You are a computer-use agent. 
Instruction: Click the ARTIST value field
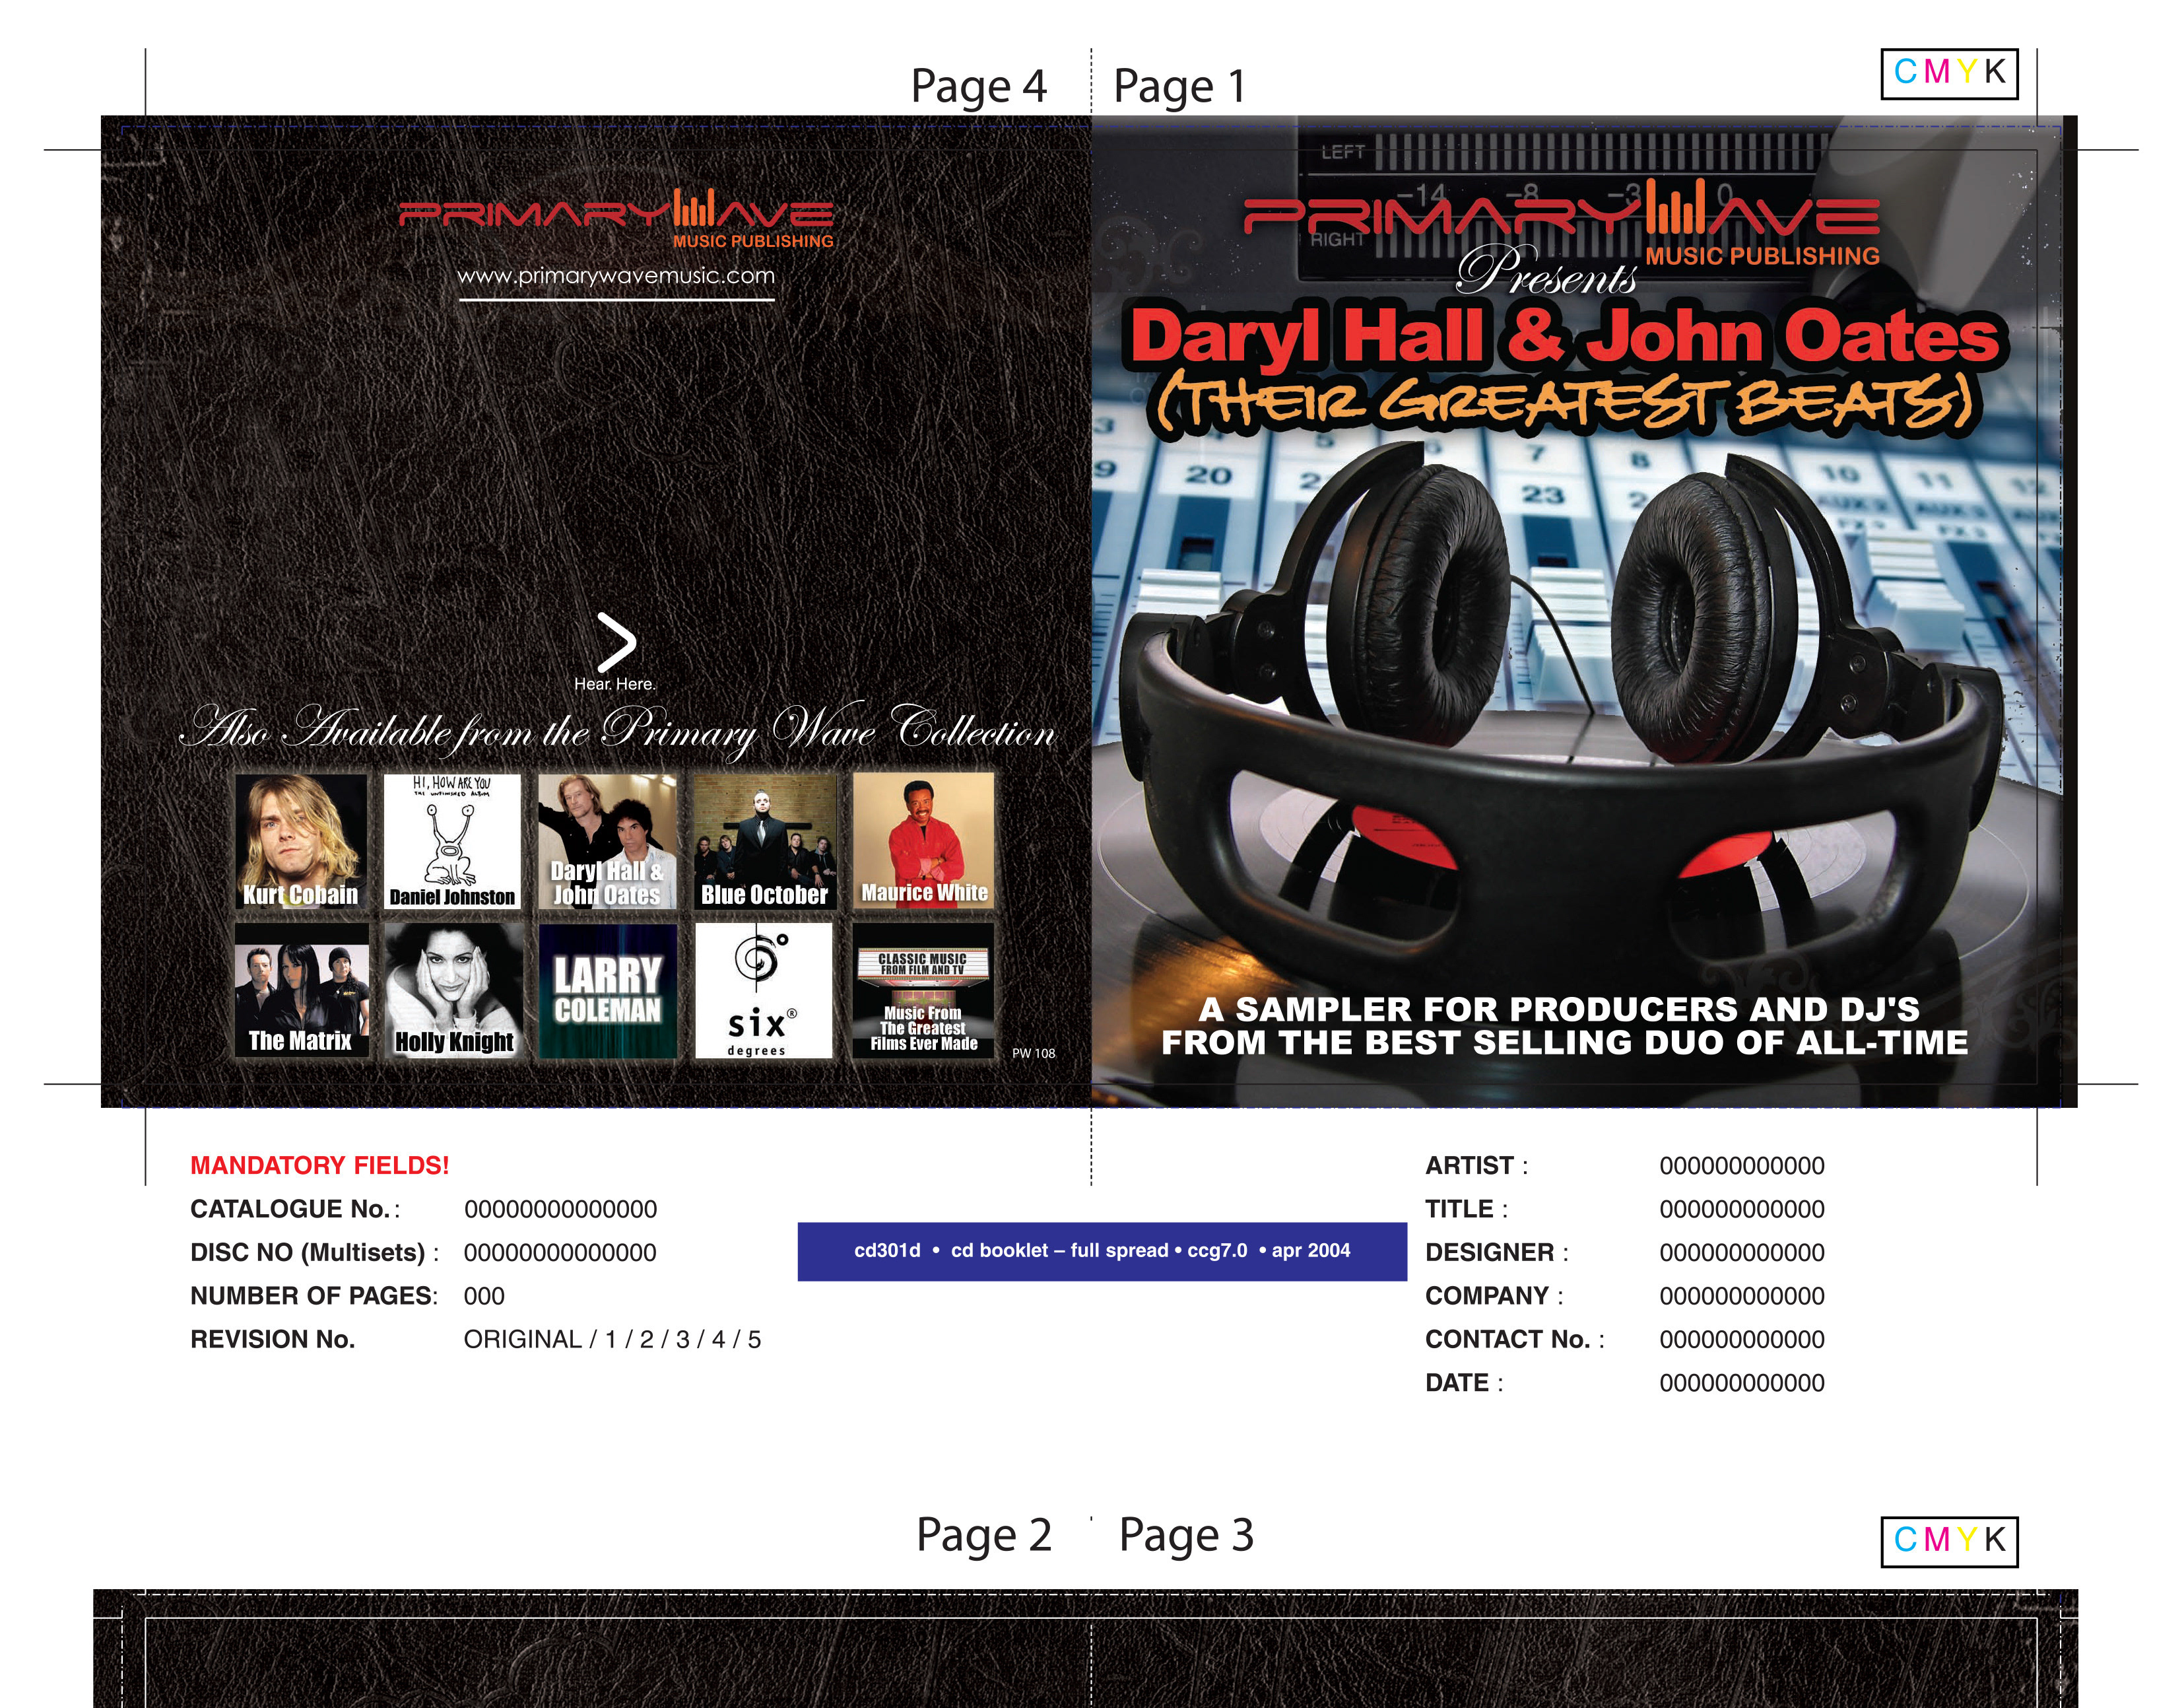click(x=1742, y=1166)
